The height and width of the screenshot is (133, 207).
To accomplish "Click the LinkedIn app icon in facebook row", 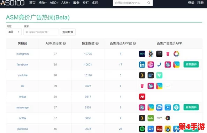I will point(142,65).
